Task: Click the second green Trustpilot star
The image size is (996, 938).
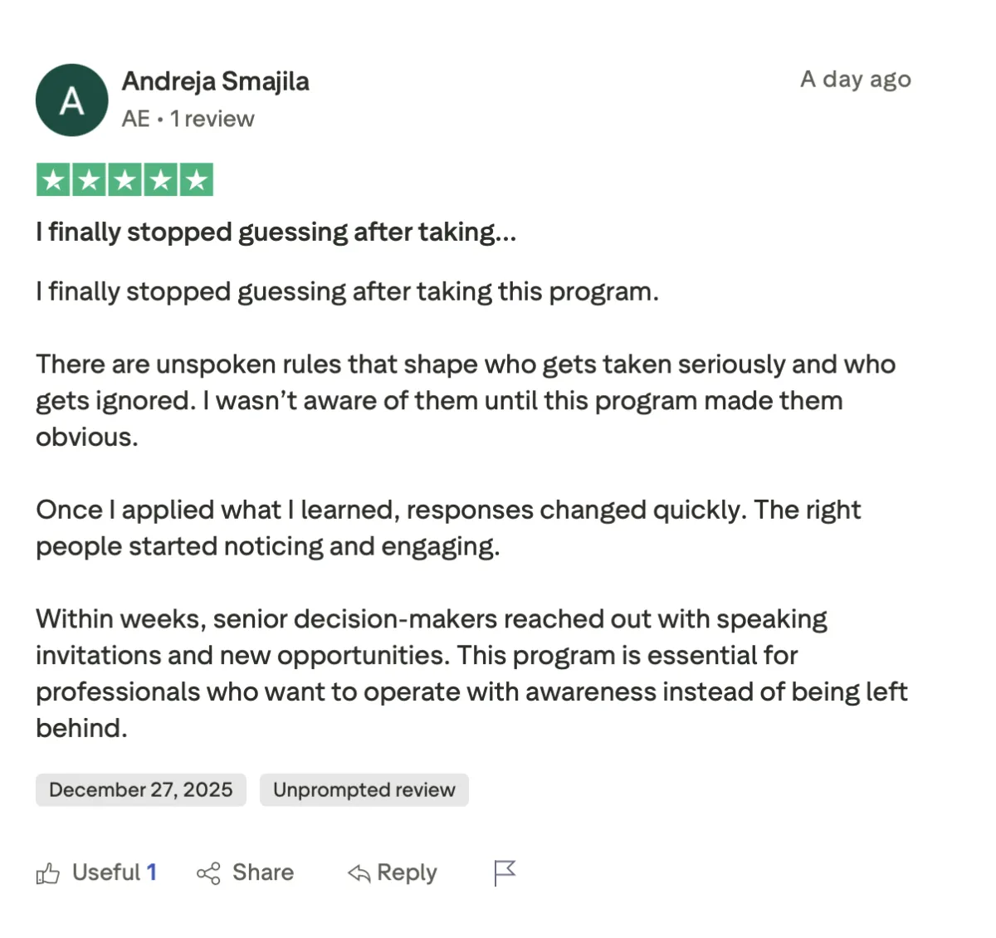Action: pos(88,178)
